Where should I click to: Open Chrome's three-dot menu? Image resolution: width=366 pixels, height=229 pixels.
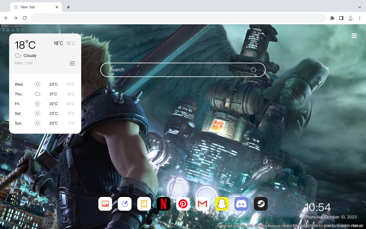pos(360,18)
